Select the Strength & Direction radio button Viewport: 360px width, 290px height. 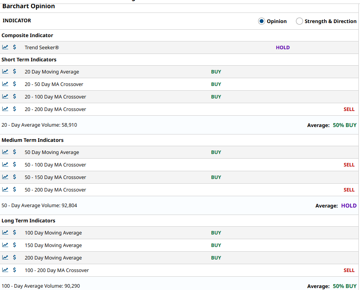[x=299, y=21]
